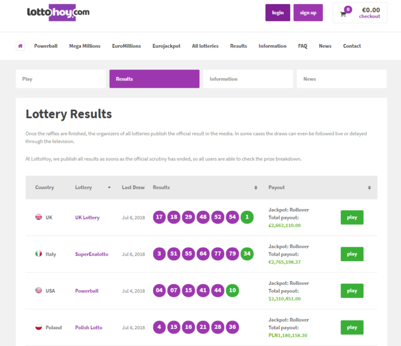Click the USA flag icon
The width and height of the screenshot is (401, 346).
[39, 291]
